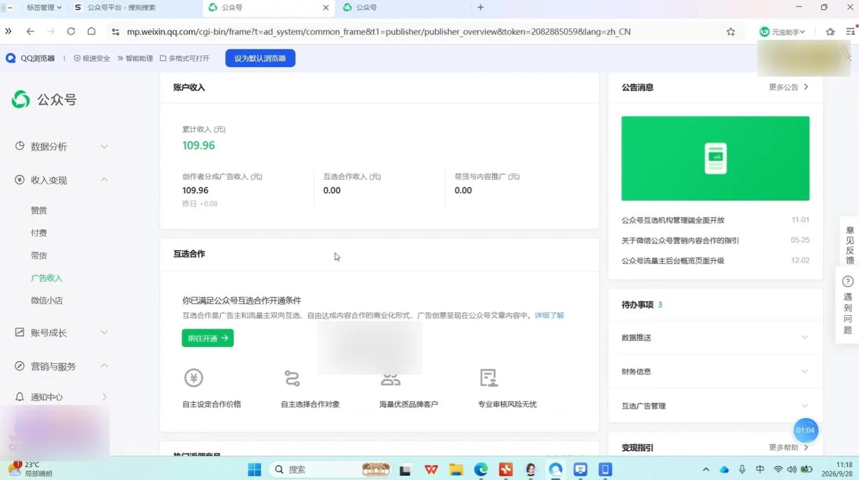Image resolution: width=859 pixels, height=480 pixels.
Task: Open announcement 公众号互选机构管理端全面开放
Action: tap(672, 220)
